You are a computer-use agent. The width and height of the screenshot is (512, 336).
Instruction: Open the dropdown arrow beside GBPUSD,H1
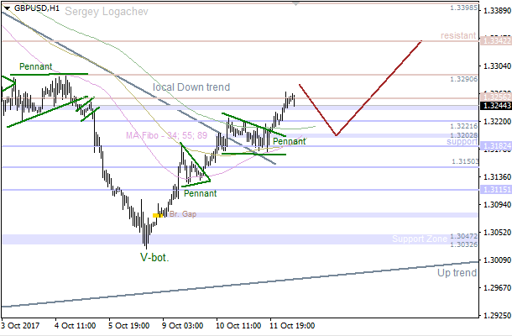(x=6, y=8)
